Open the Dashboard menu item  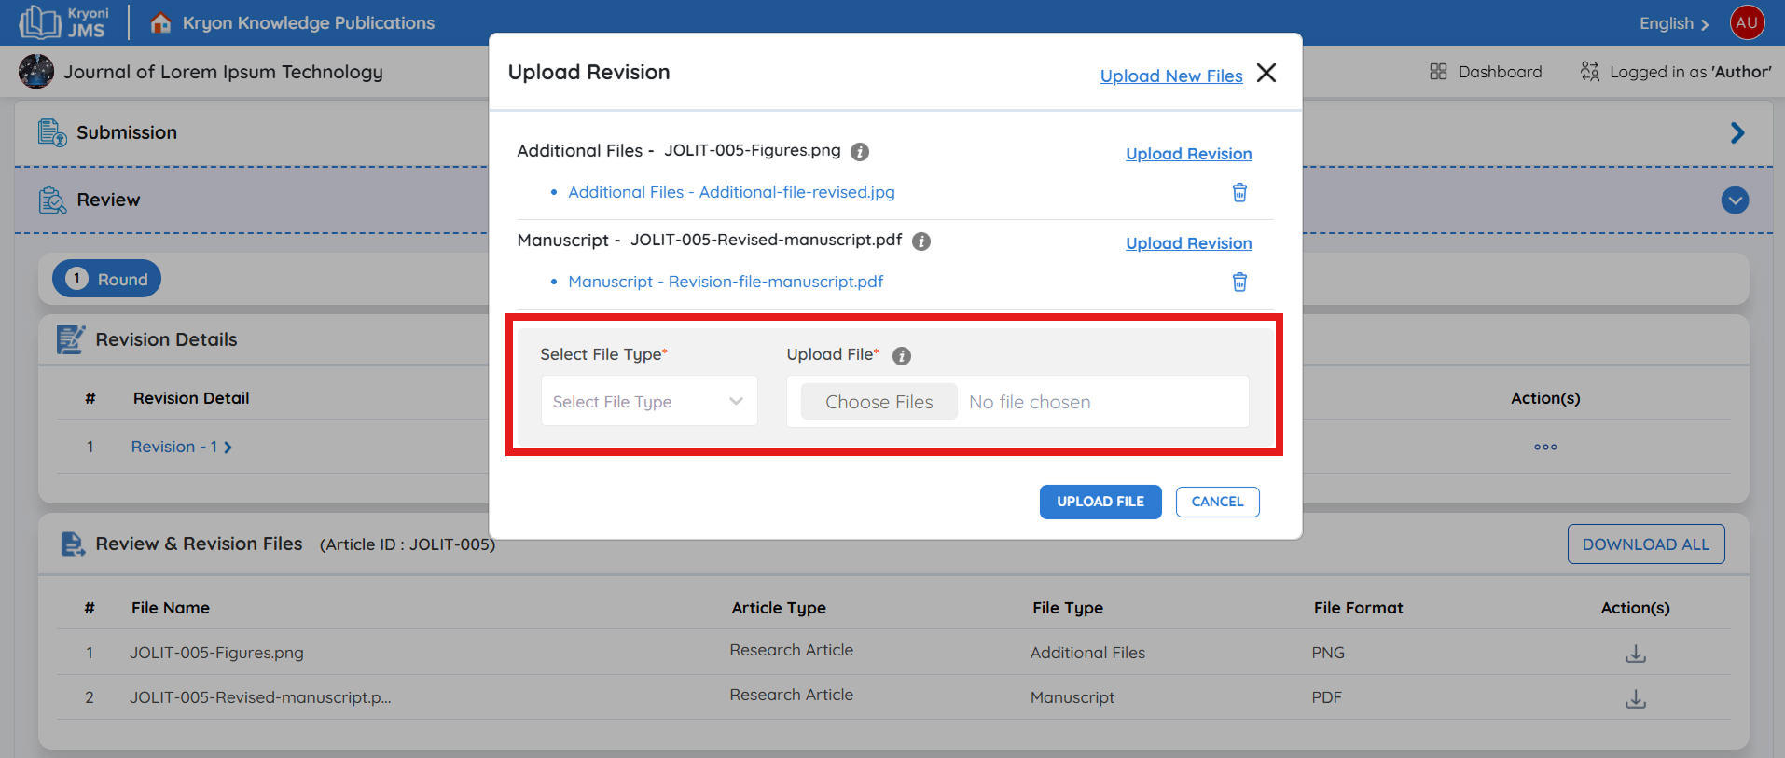point(1486,72)
